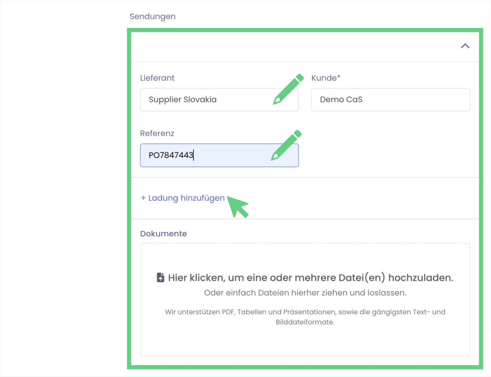Click empty space in the dashed upload dropzone

tap(305, 343)
